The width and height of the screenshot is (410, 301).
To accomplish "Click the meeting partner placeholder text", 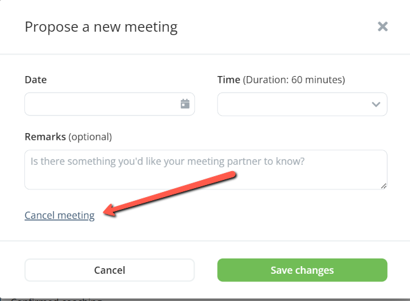I will coord(168,162).
